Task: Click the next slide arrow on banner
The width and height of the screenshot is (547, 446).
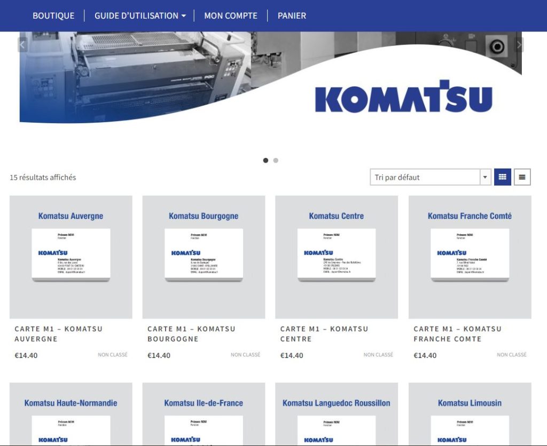Action: click(x=519, y=45)
